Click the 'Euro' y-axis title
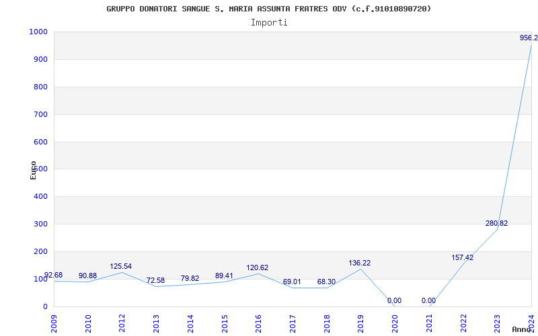 pyautogui.click(x=33, y=169)
